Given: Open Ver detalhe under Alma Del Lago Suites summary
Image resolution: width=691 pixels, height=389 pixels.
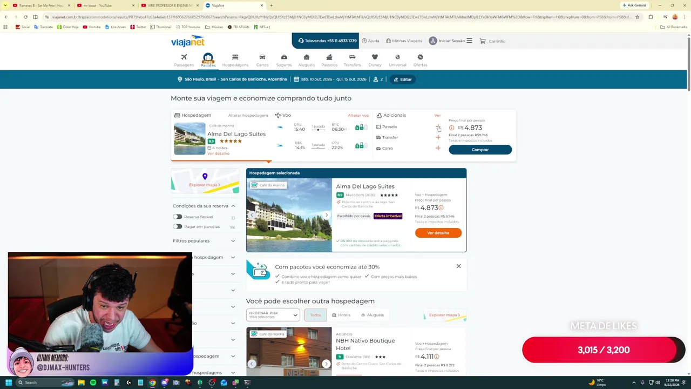Looking at the screenshot, I should pyautogui.click(x=218, y=153).
